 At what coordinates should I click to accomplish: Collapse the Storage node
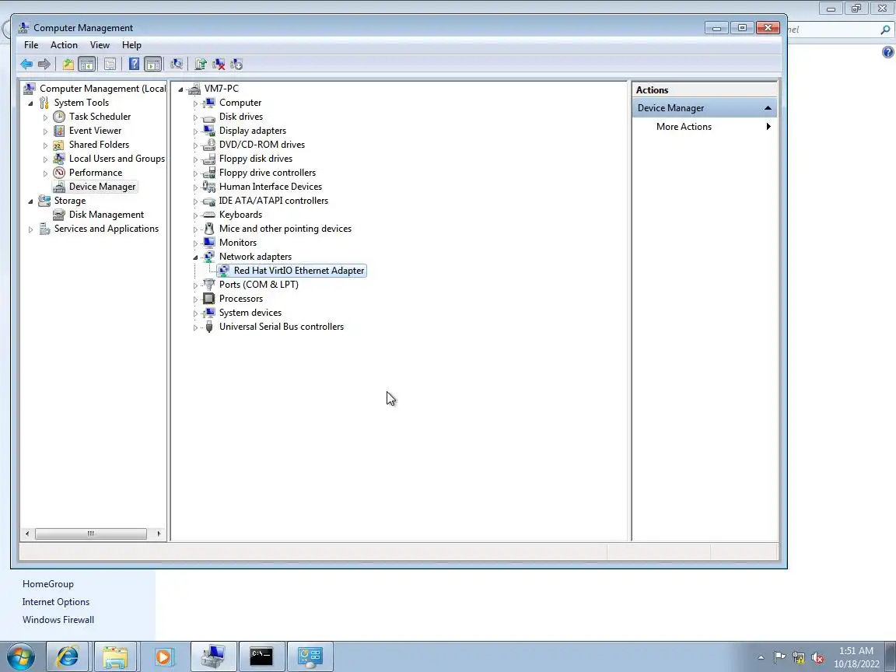[x=31, y=201]
